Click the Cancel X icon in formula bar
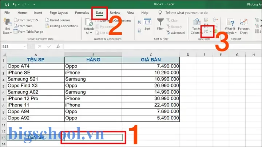 pos(40,46)
